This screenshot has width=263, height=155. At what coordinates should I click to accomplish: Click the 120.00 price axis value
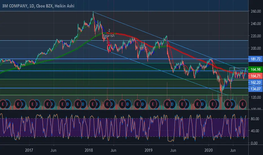pyautogui.click(x=256, y=97)
